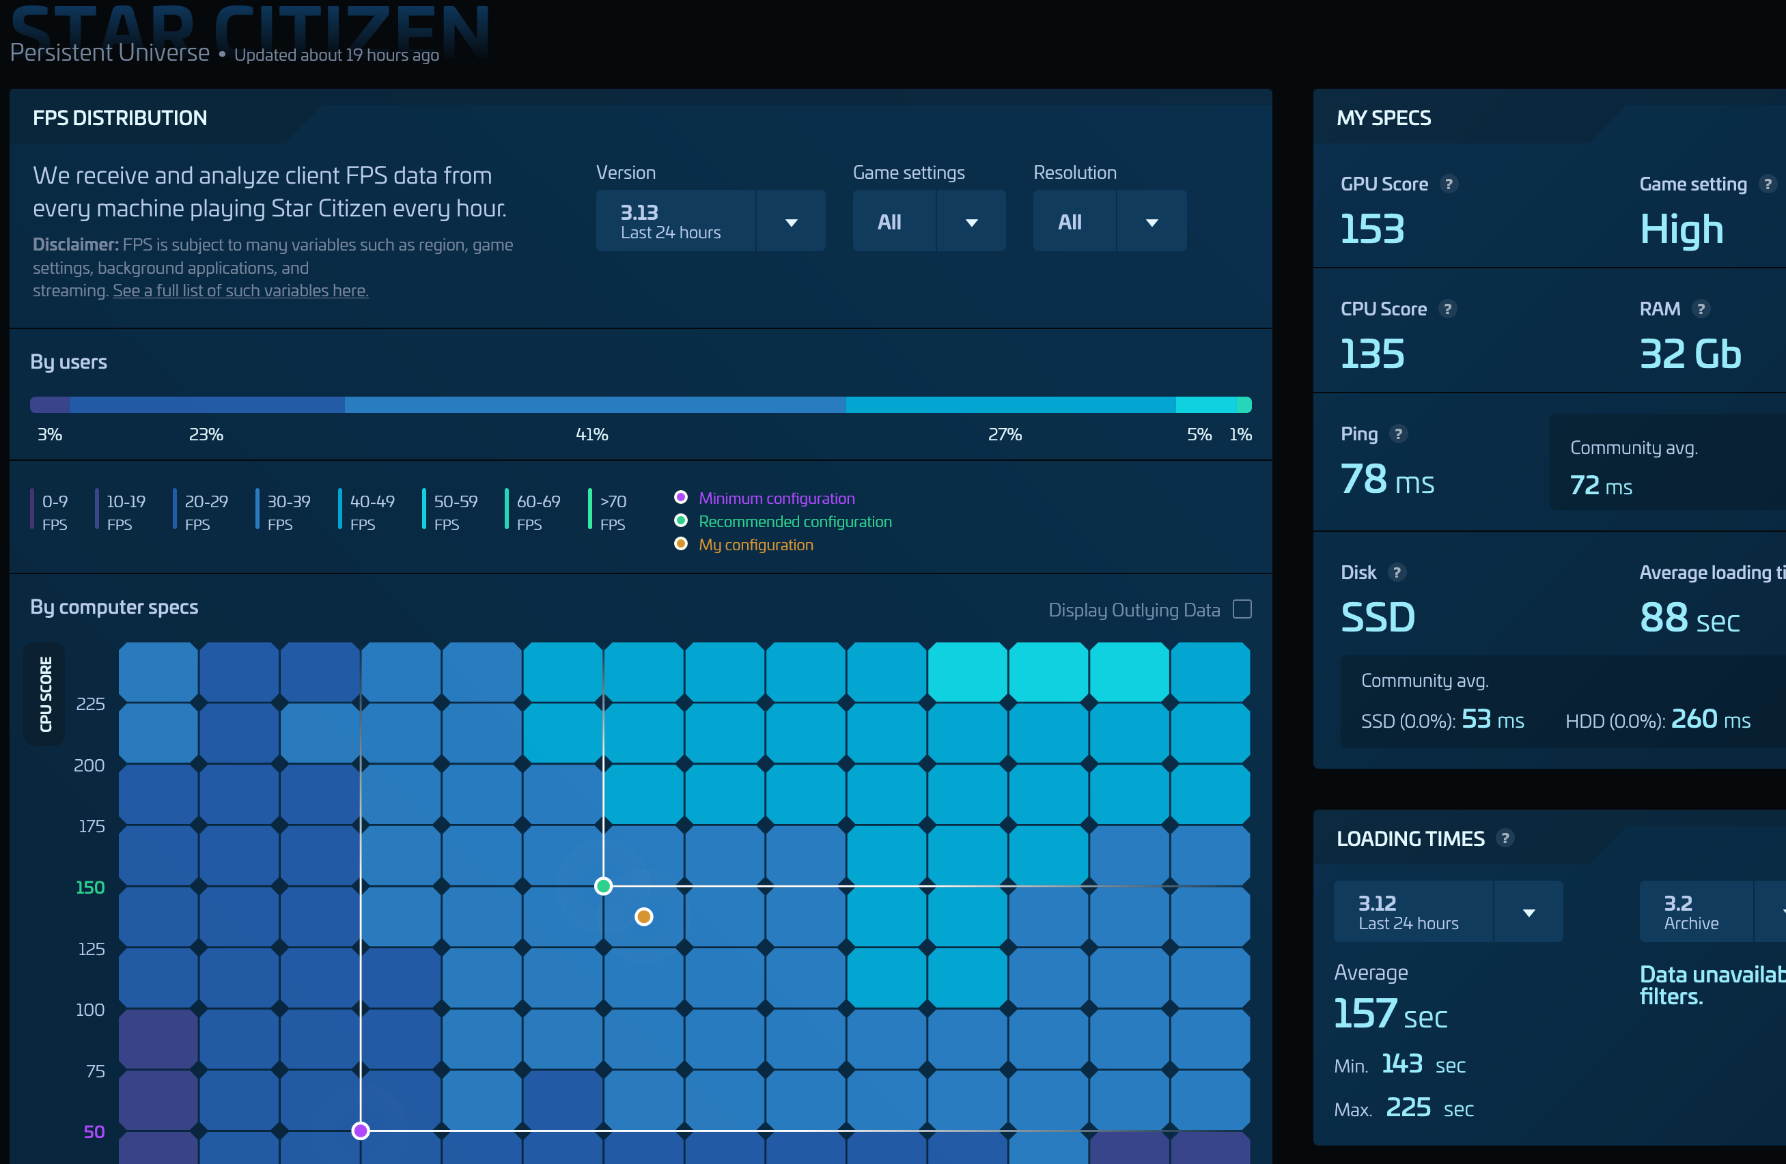
Task: Open the Resolution All dropdown arrow
Action: 1152,222
